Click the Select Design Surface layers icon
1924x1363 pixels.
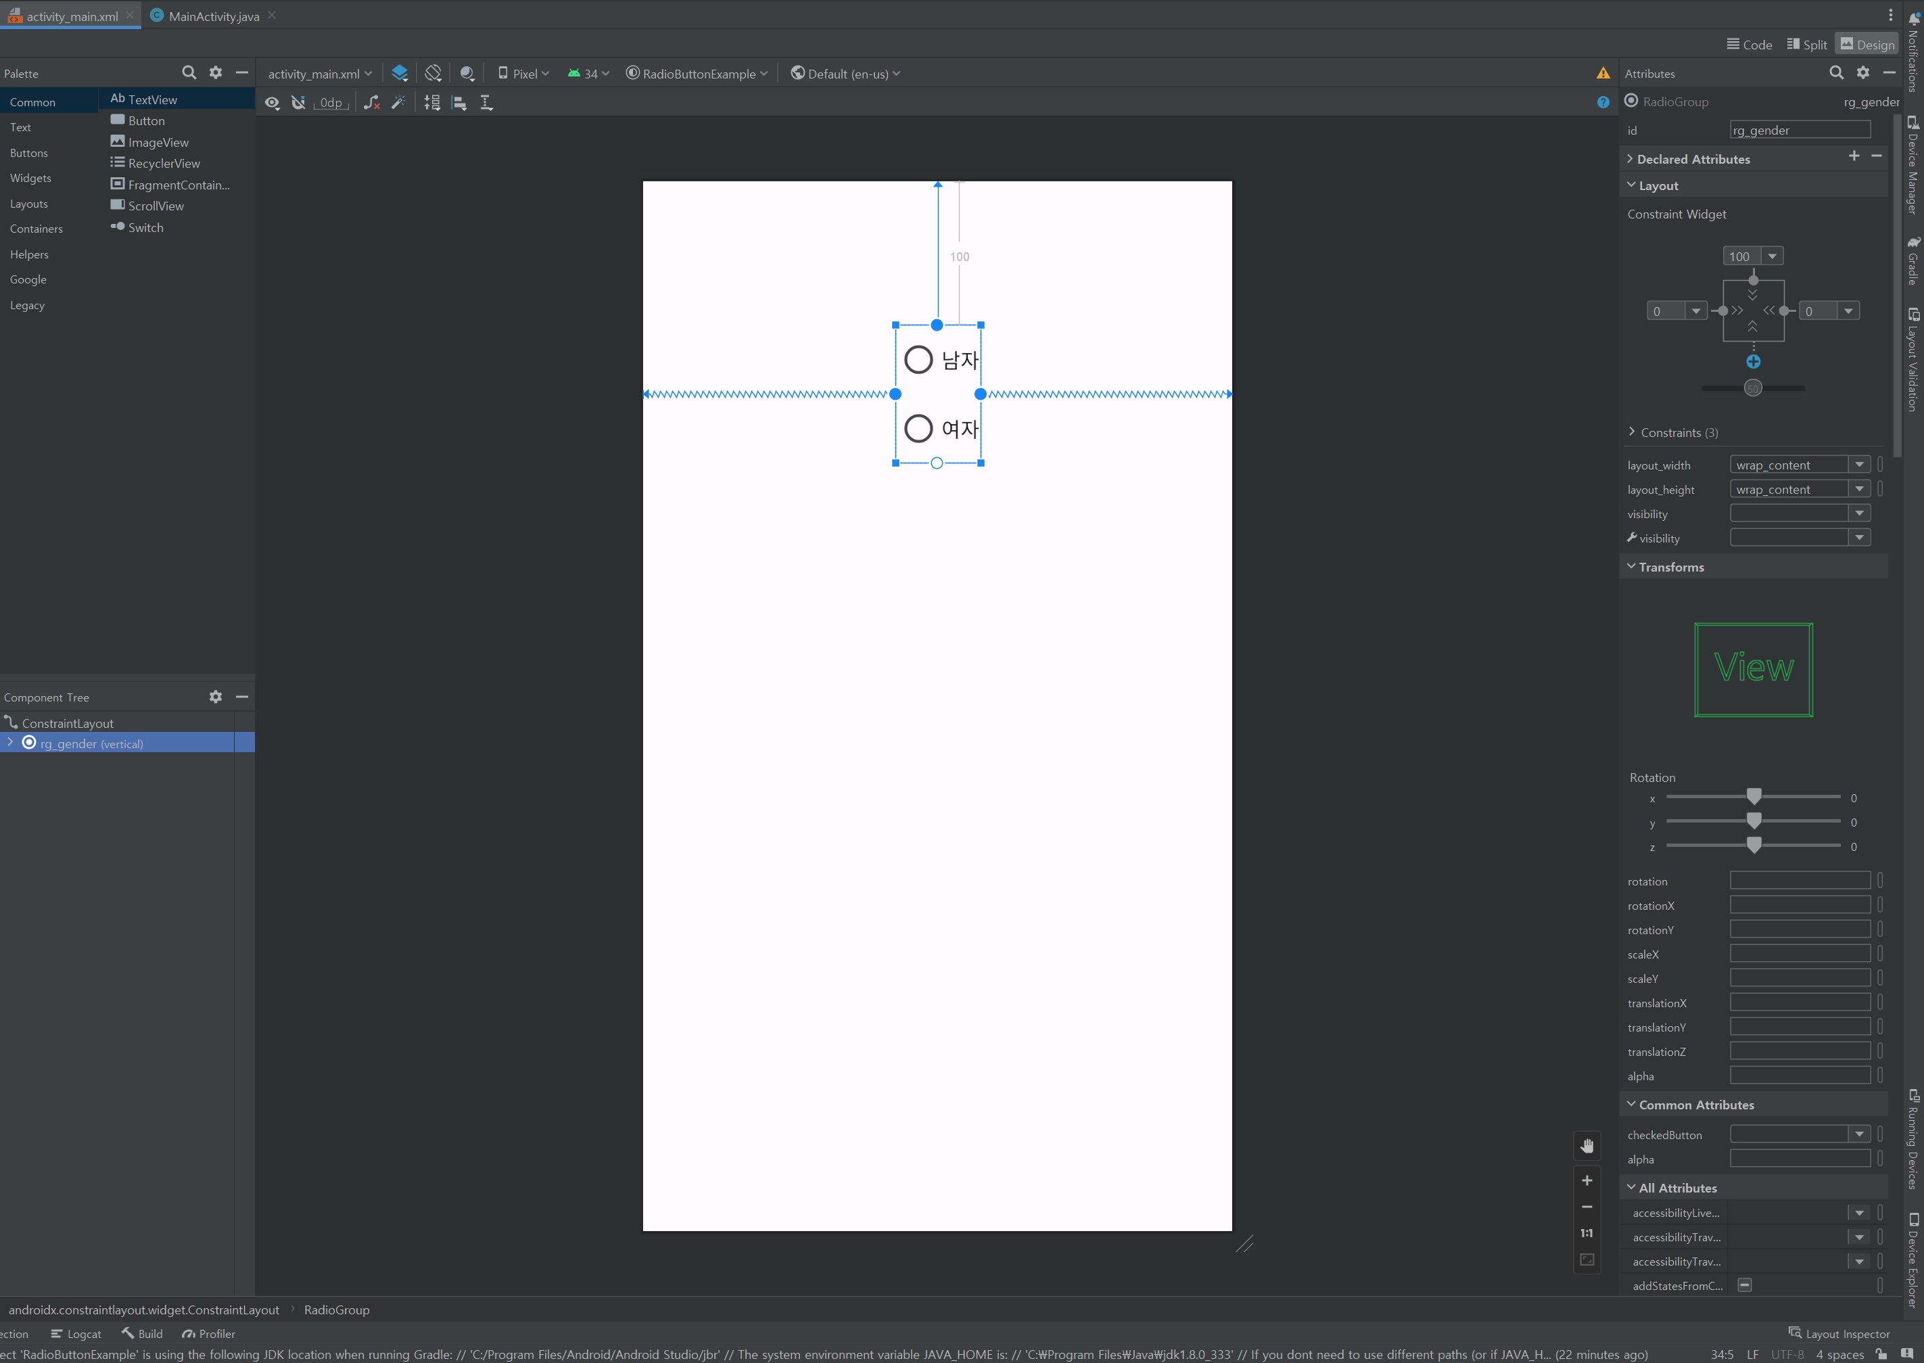coord(400,73)
